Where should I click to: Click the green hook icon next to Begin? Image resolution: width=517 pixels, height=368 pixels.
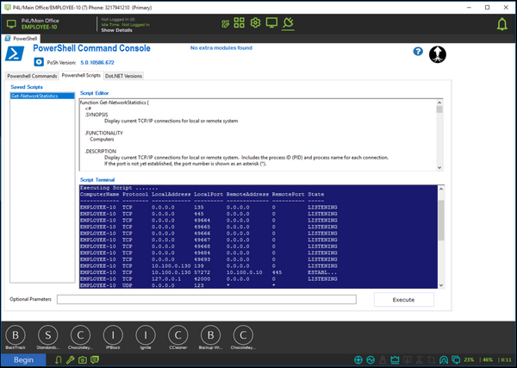pos(59,359)
